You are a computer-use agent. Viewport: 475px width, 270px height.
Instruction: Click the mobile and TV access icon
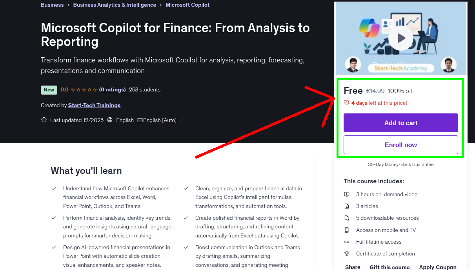347,230
